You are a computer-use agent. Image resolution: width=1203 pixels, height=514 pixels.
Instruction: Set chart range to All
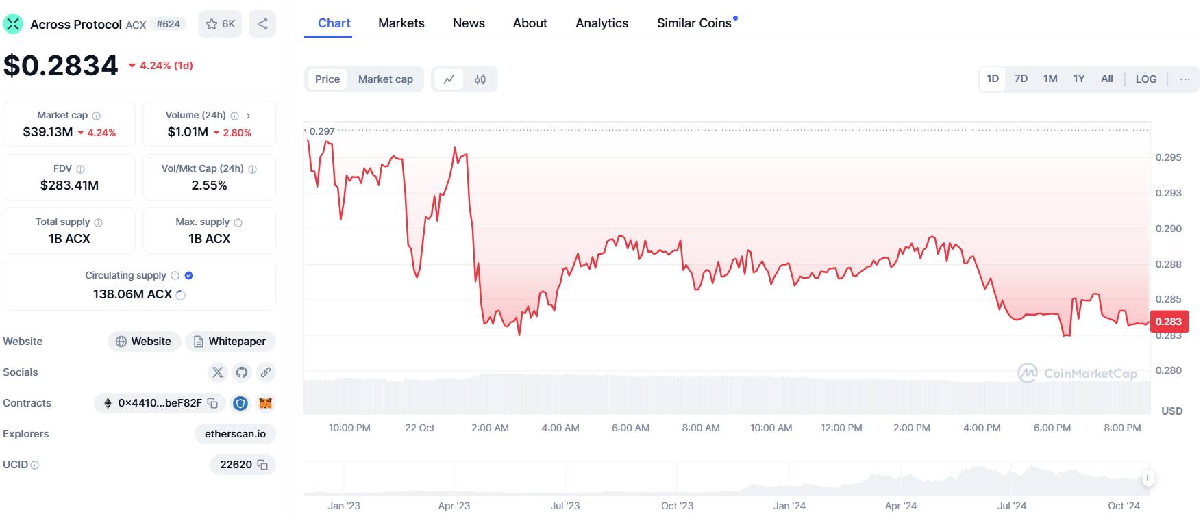tap(1107, 79)
